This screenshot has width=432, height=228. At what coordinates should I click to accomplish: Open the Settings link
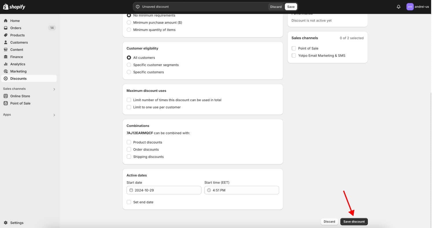(29, 223)
